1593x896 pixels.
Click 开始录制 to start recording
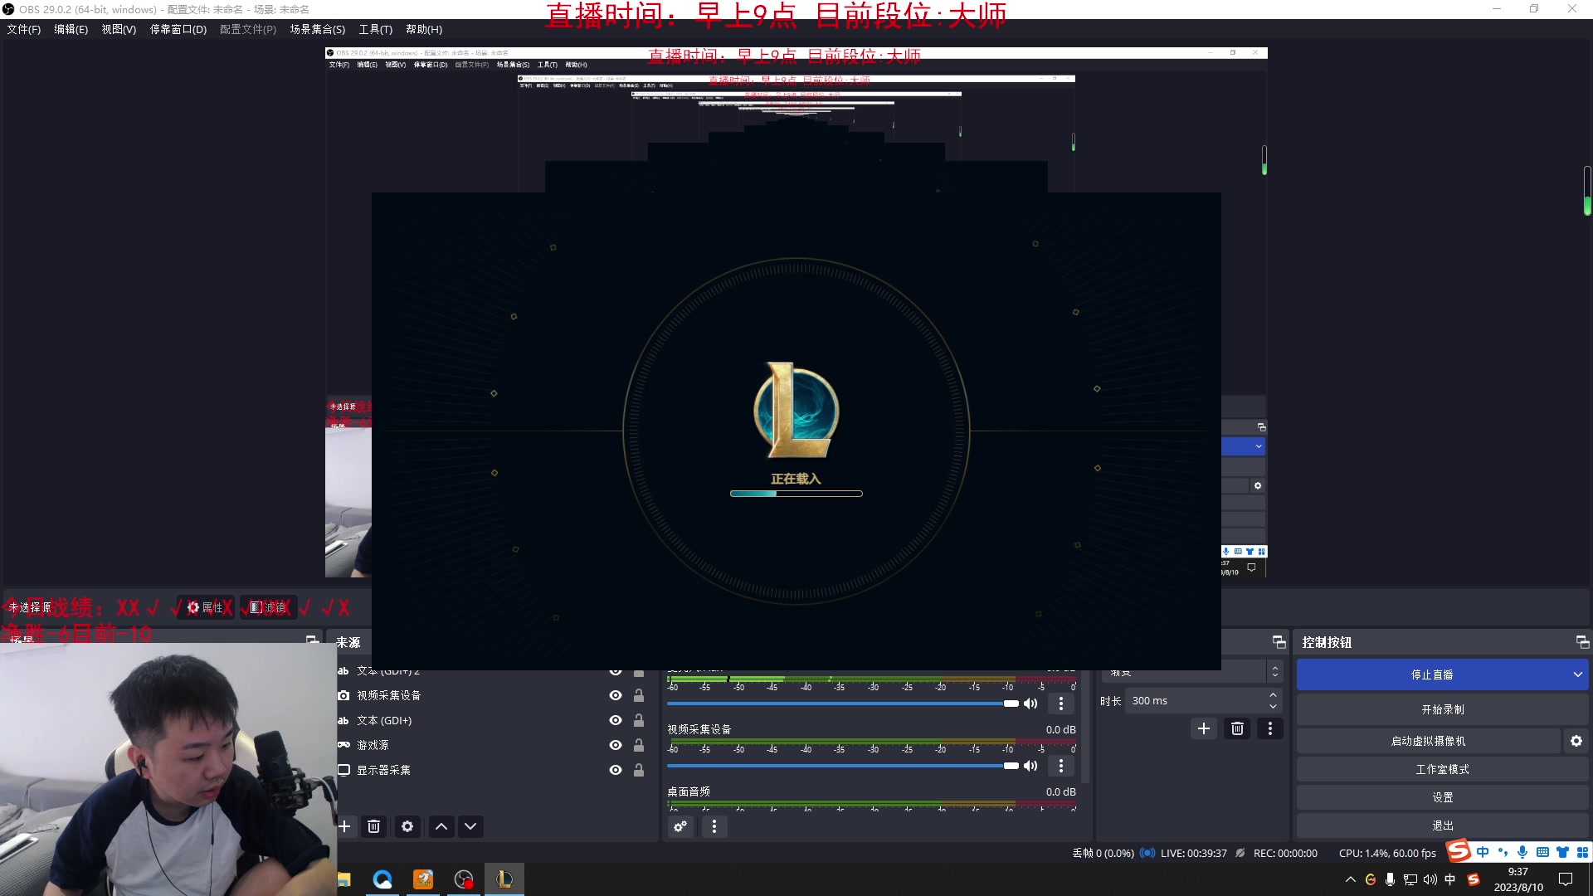point(1443,709)
